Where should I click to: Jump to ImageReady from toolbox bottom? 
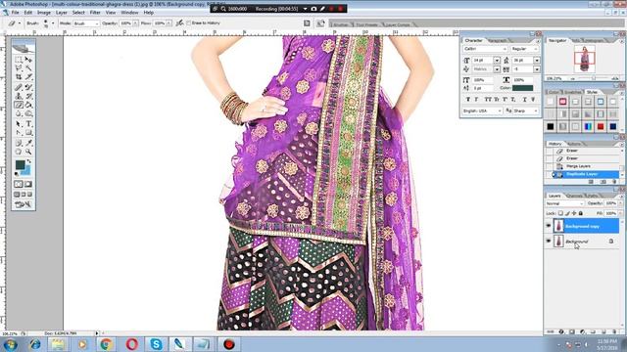pyautogui.click(x=24, y=204)
